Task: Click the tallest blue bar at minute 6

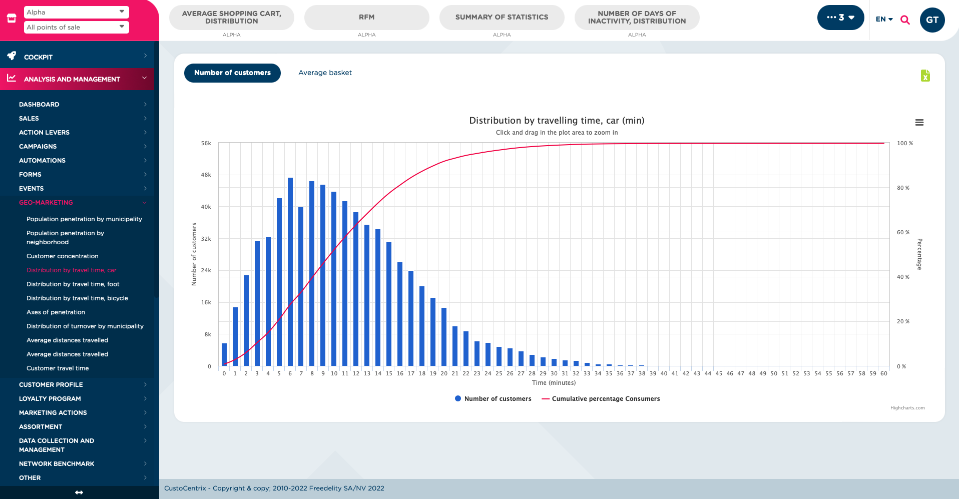Action: [x=290, y=272]
